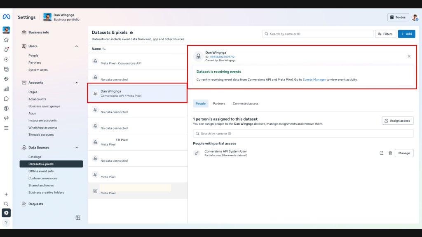Open Catalogs under Data Sources
The width and height of the screenshot is (422, 237).
coord(35,157)
